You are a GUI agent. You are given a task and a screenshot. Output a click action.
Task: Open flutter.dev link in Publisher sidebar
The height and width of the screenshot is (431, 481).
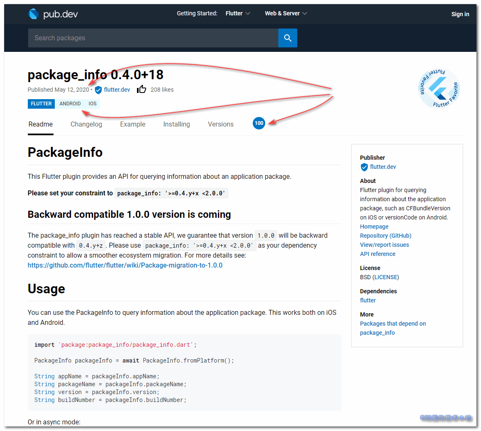[x=383, y=167]
